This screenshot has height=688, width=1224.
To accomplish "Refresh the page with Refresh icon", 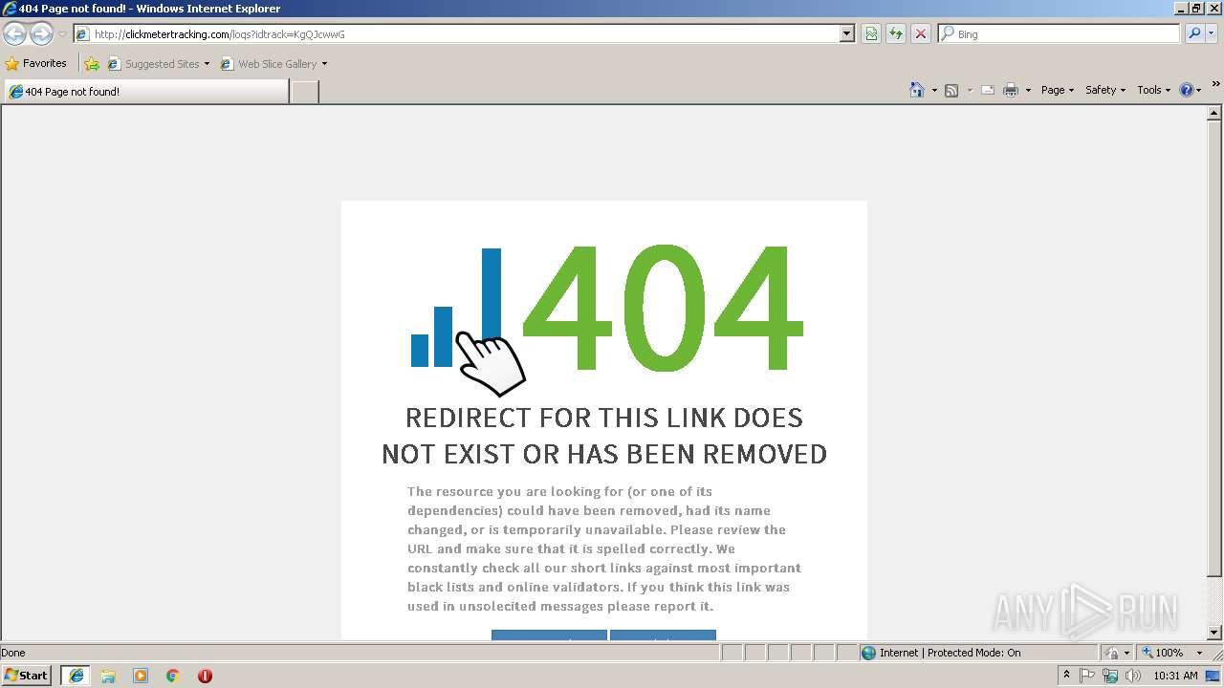I will (x=896, y=33).
